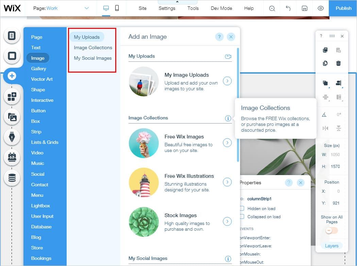Close the Properties panel

click(301, 183)
